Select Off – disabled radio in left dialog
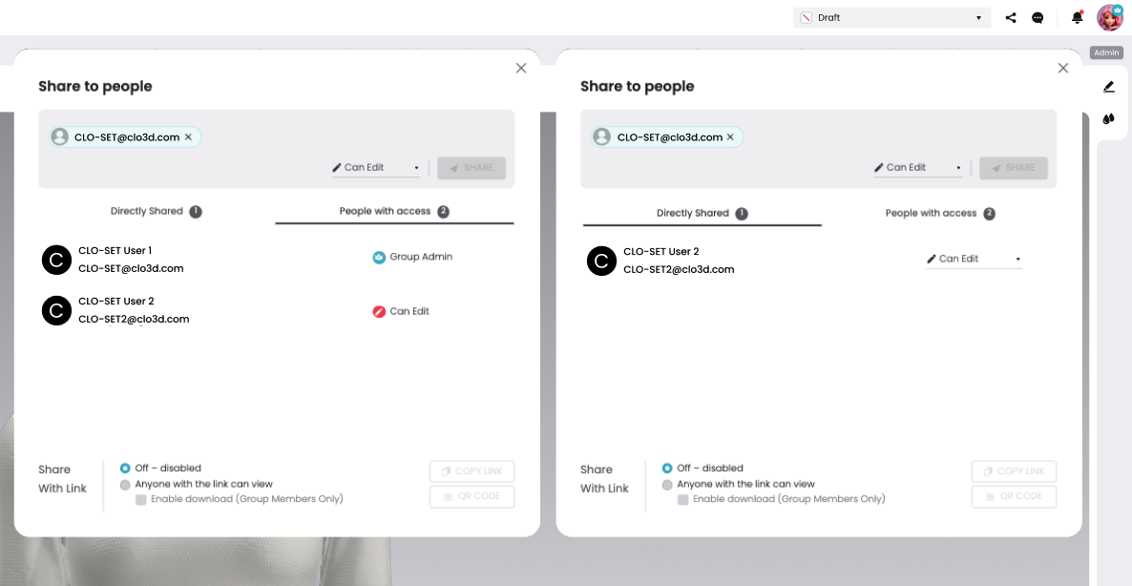Viewport: 1132px width, 586px height. pyautogui.click(x=126, y=469)
